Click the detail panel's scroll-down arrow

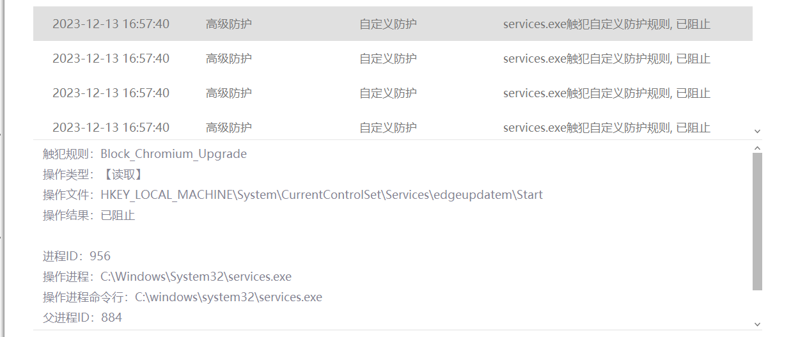(x=757, y=324)
